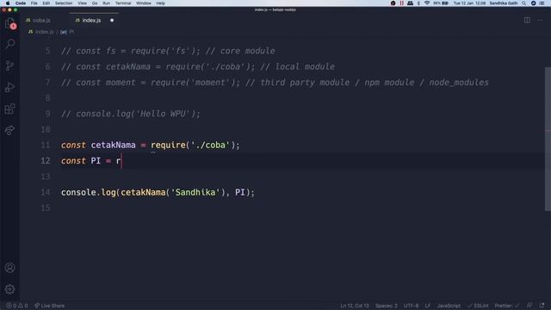Switch to the coba.js tab

[x=38, y=21]
